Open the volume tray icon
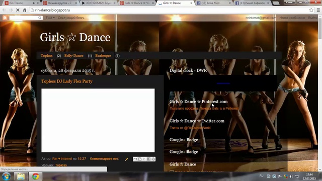This screenshot has height=181, width=322. coord(291,176)
